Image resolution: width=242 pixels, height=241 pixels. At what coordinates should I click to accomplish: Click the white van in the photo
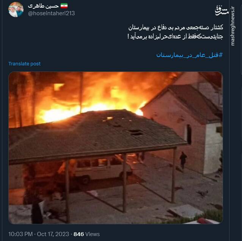(103, 170)
